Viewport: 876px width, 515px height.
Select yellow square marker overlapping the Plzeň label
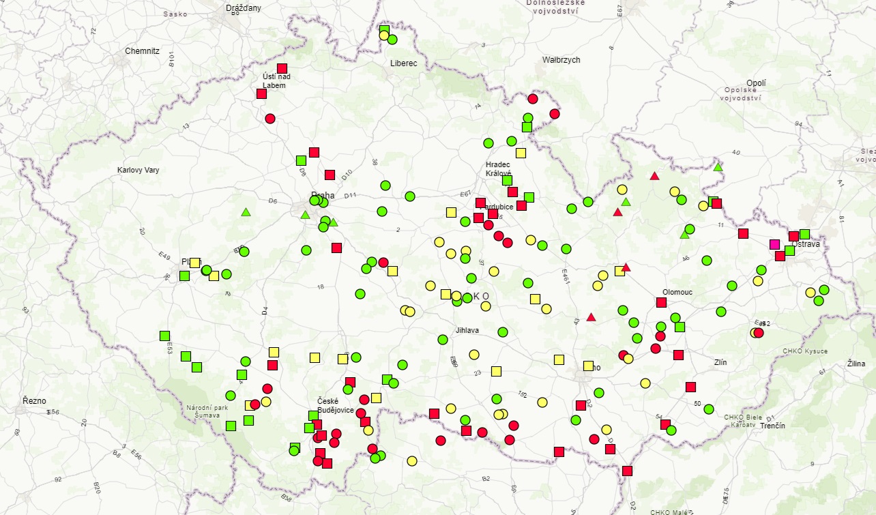click(194, 263)
